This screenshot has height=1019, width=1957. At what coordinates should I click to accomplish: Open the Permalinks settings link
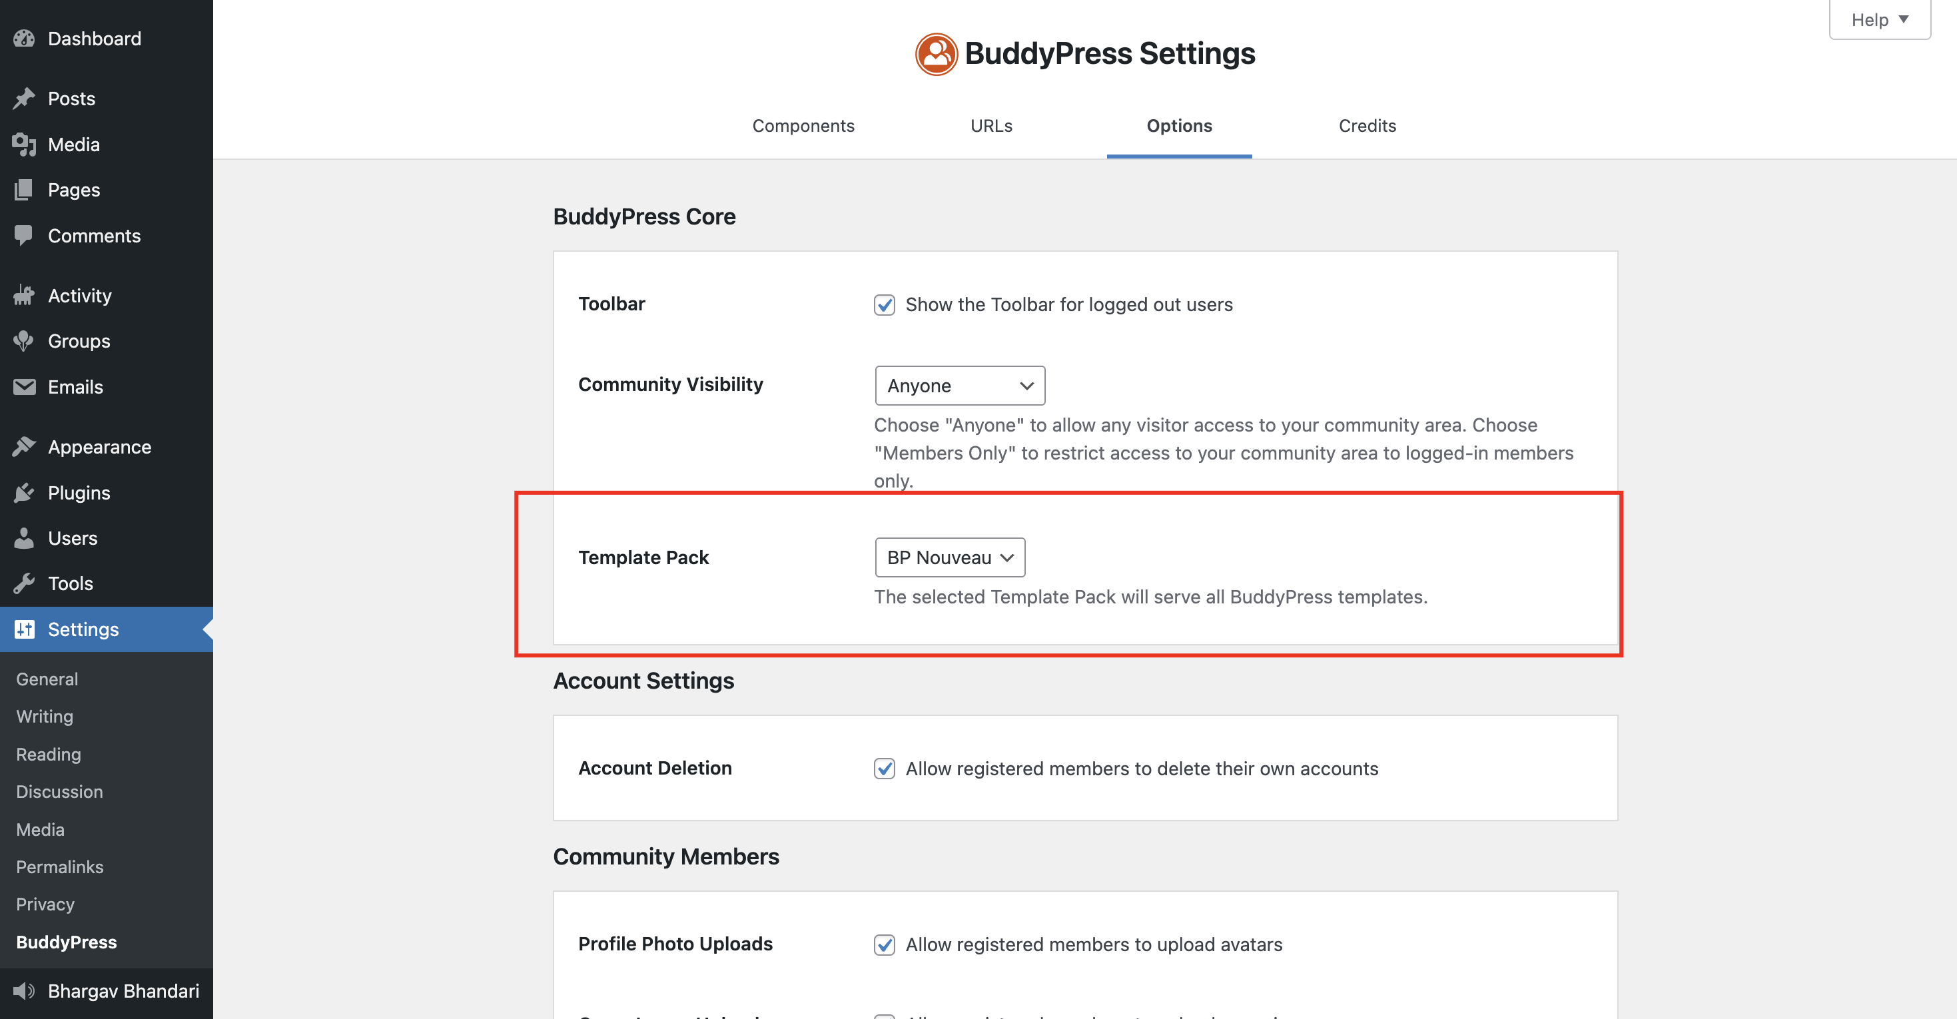coord(60,867)
